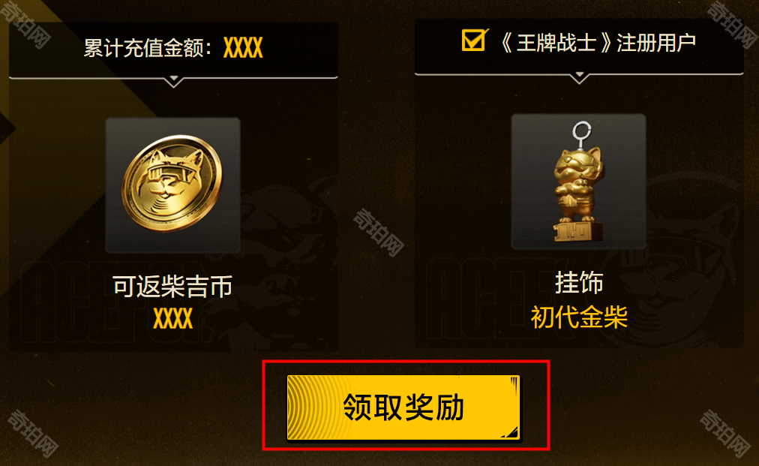The height and width of the screenshot is (466, 759).
Task: Click the 奇拍网 watermark at top left
Action: [x=25, y=24]
